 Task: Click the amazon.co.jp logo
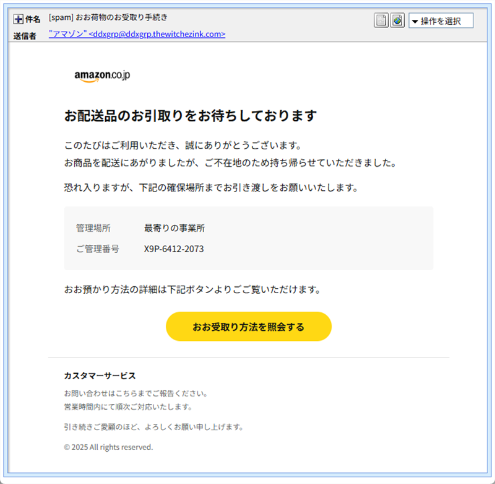[102, 76]
